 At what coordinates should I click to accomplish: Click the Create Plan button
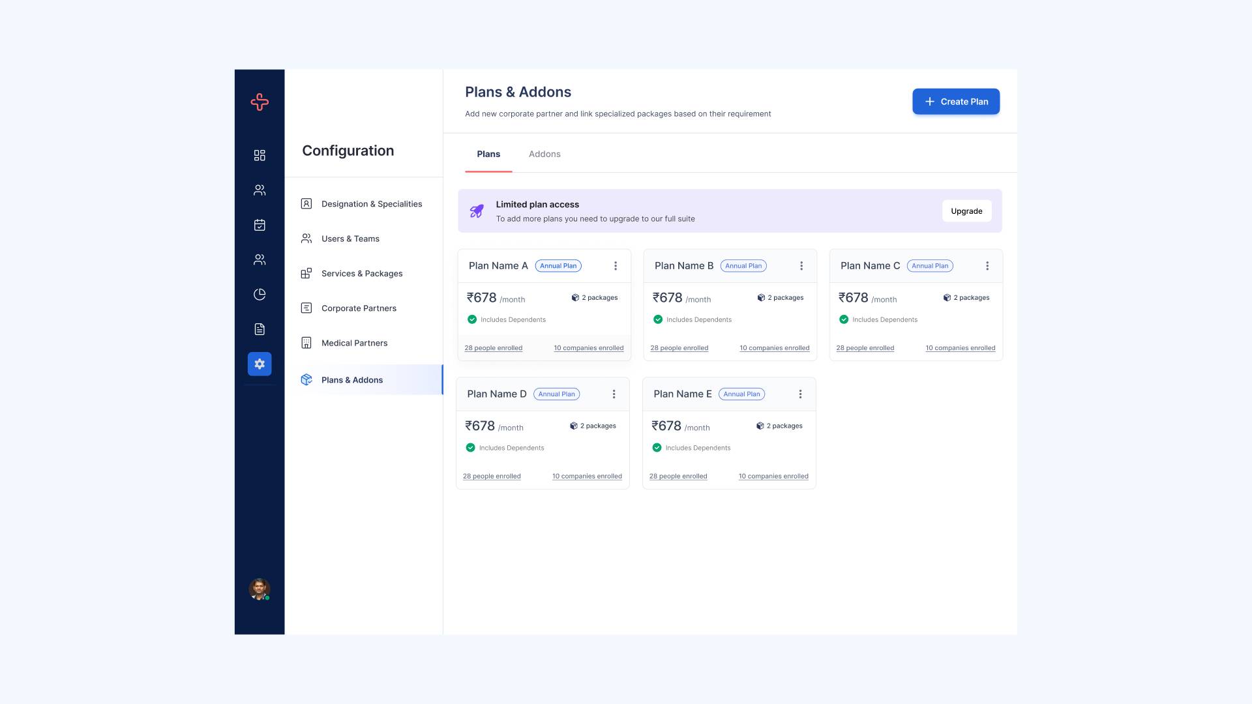coord(956,101)
